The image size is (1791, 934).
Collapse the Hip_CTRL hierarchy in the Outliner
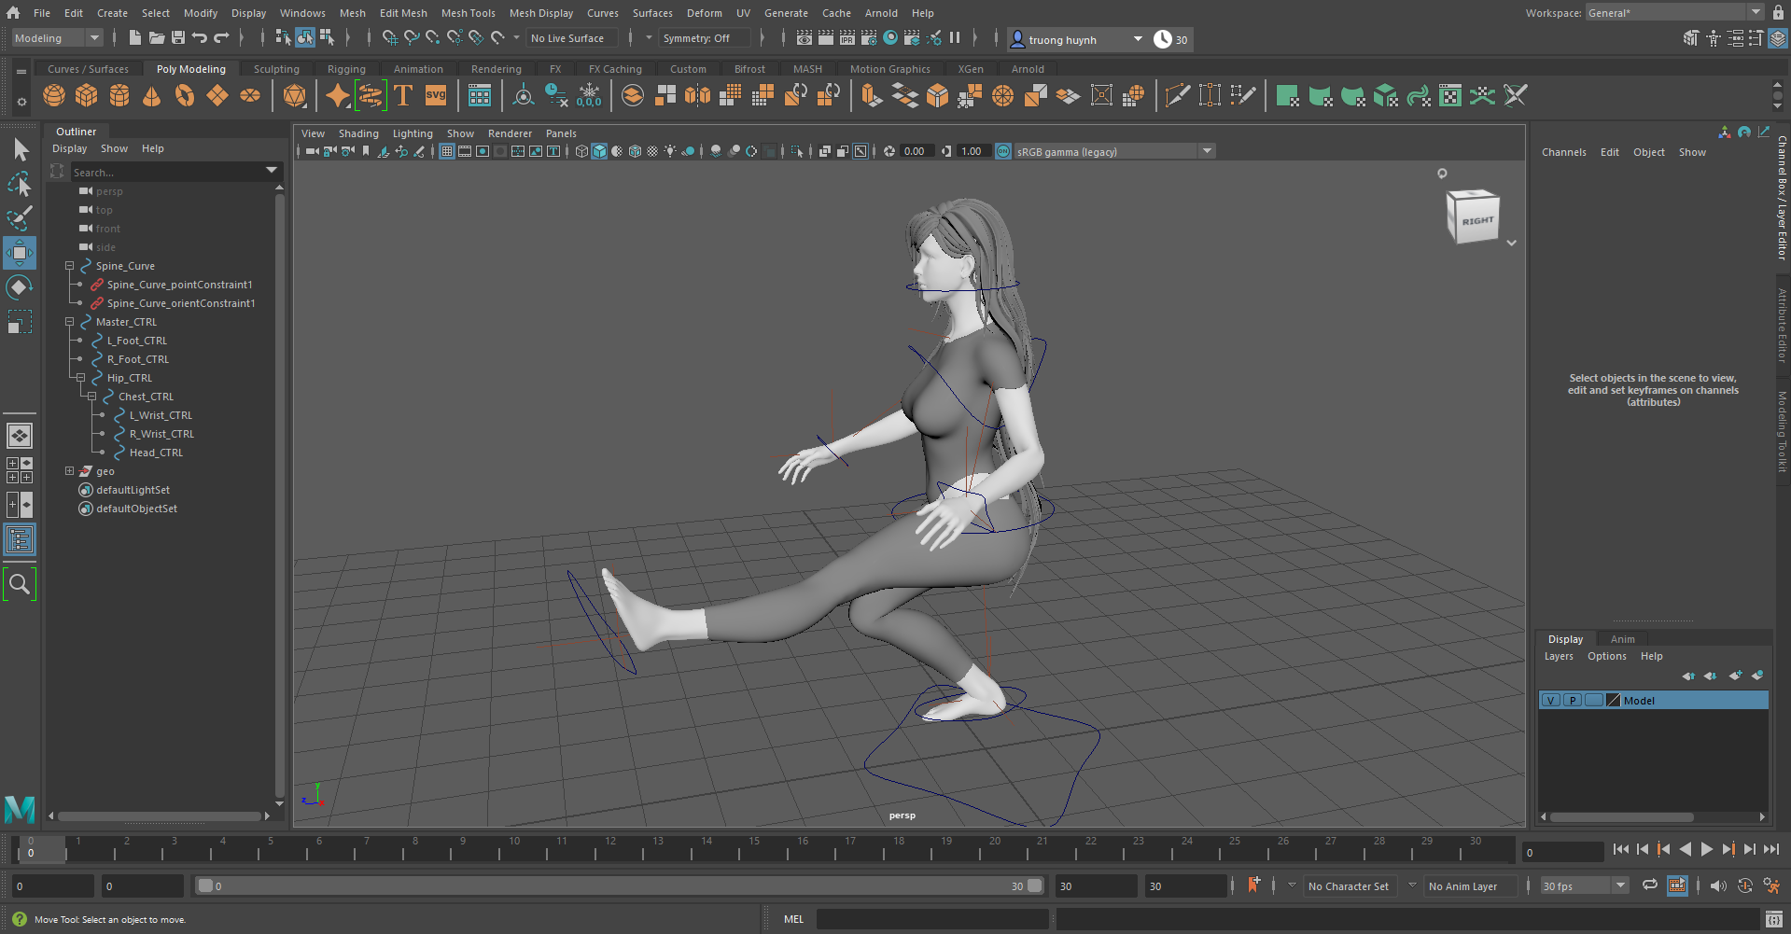point(80,378)
